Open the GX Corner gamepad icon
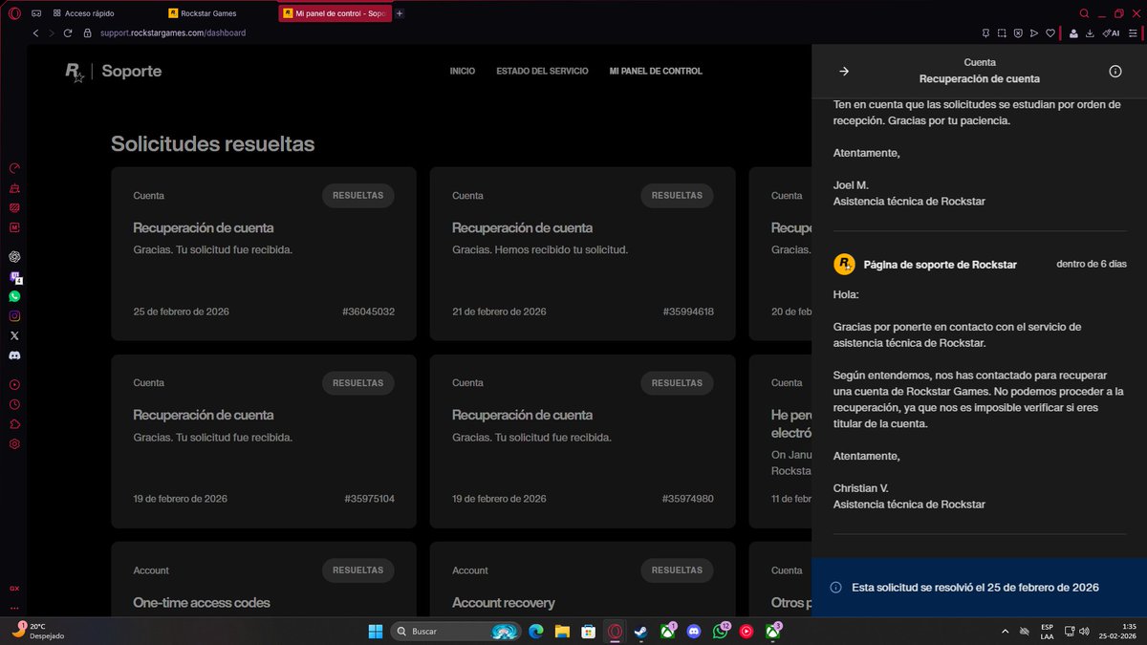1147x645 pixels. coord(36,13)
